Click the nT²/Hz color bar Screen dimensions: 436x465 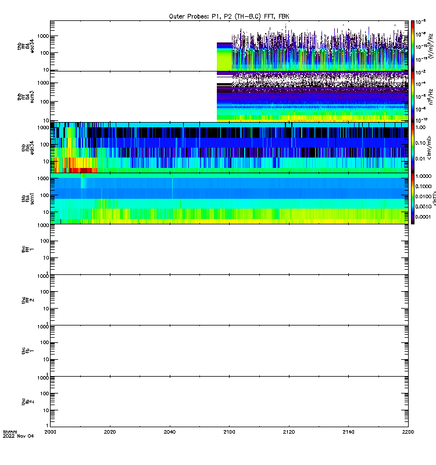[x=413, y=96]
